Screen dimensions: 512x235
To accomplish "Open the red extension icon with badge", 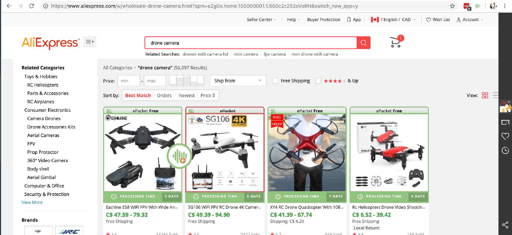I will pos(467,6).
